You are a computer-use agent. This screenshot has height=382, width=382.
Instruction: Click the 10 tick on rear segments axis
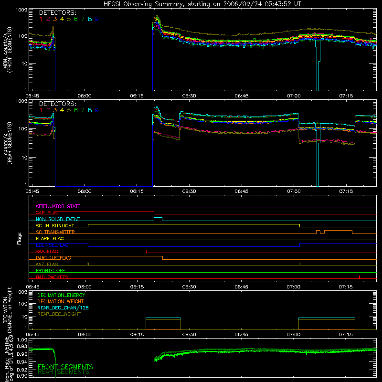click(x=24, y=158)
